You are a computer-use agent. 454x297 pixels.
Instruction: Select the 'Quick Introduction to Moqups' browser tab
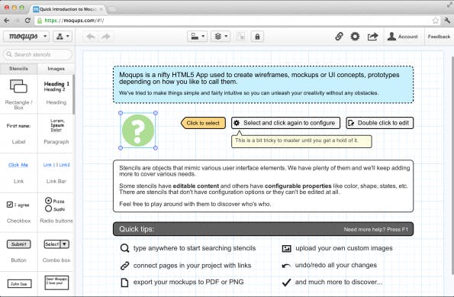pyautogui.click(x=68, y=9)
